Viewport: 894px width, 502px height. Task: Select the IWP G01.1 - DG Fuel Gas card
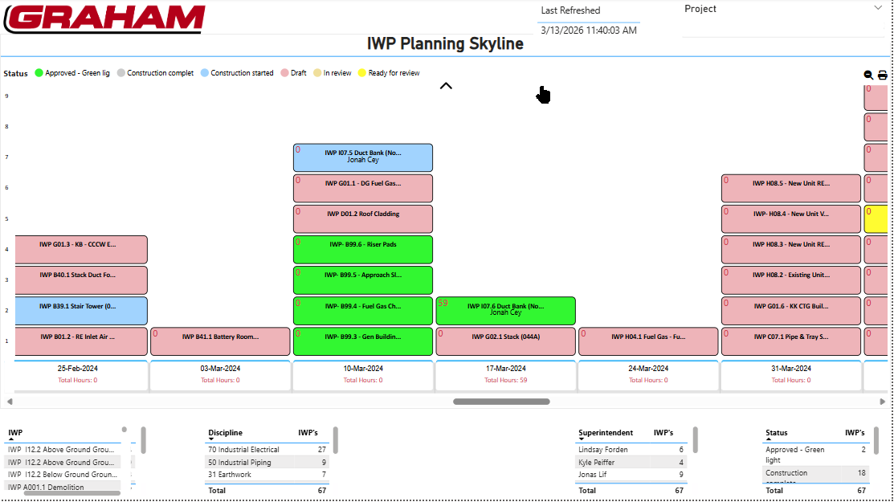tap(363, 188)
